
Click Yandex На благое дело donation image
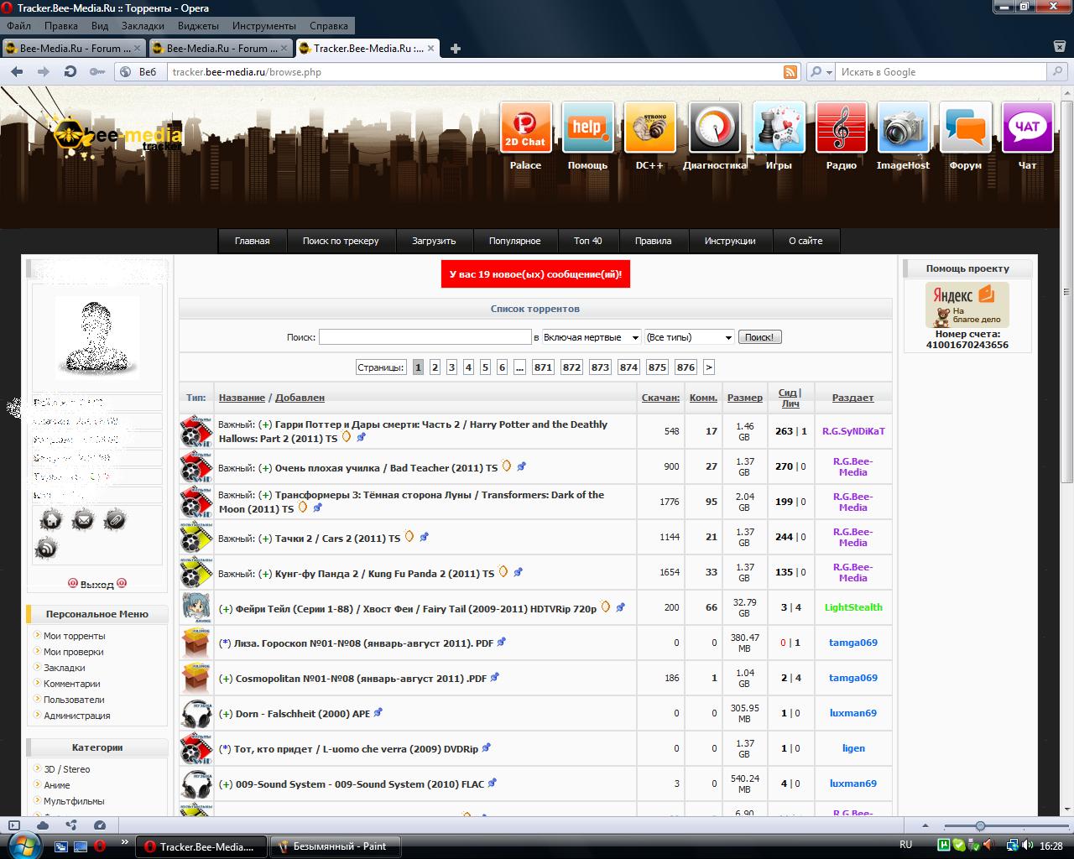click(967, 305)
